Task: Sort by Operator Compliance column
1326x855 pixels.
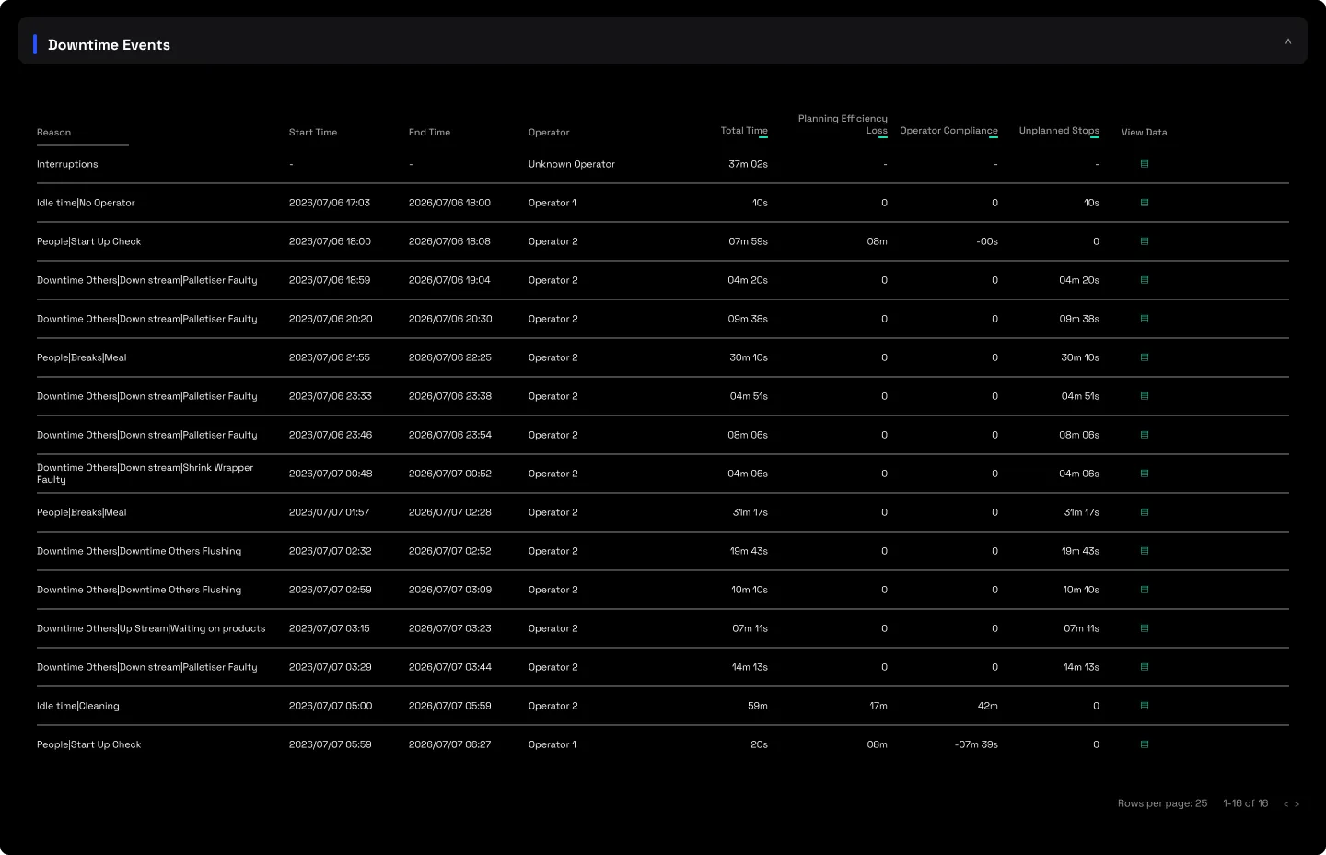Action: pyautogui.click(x=948, y=131)
